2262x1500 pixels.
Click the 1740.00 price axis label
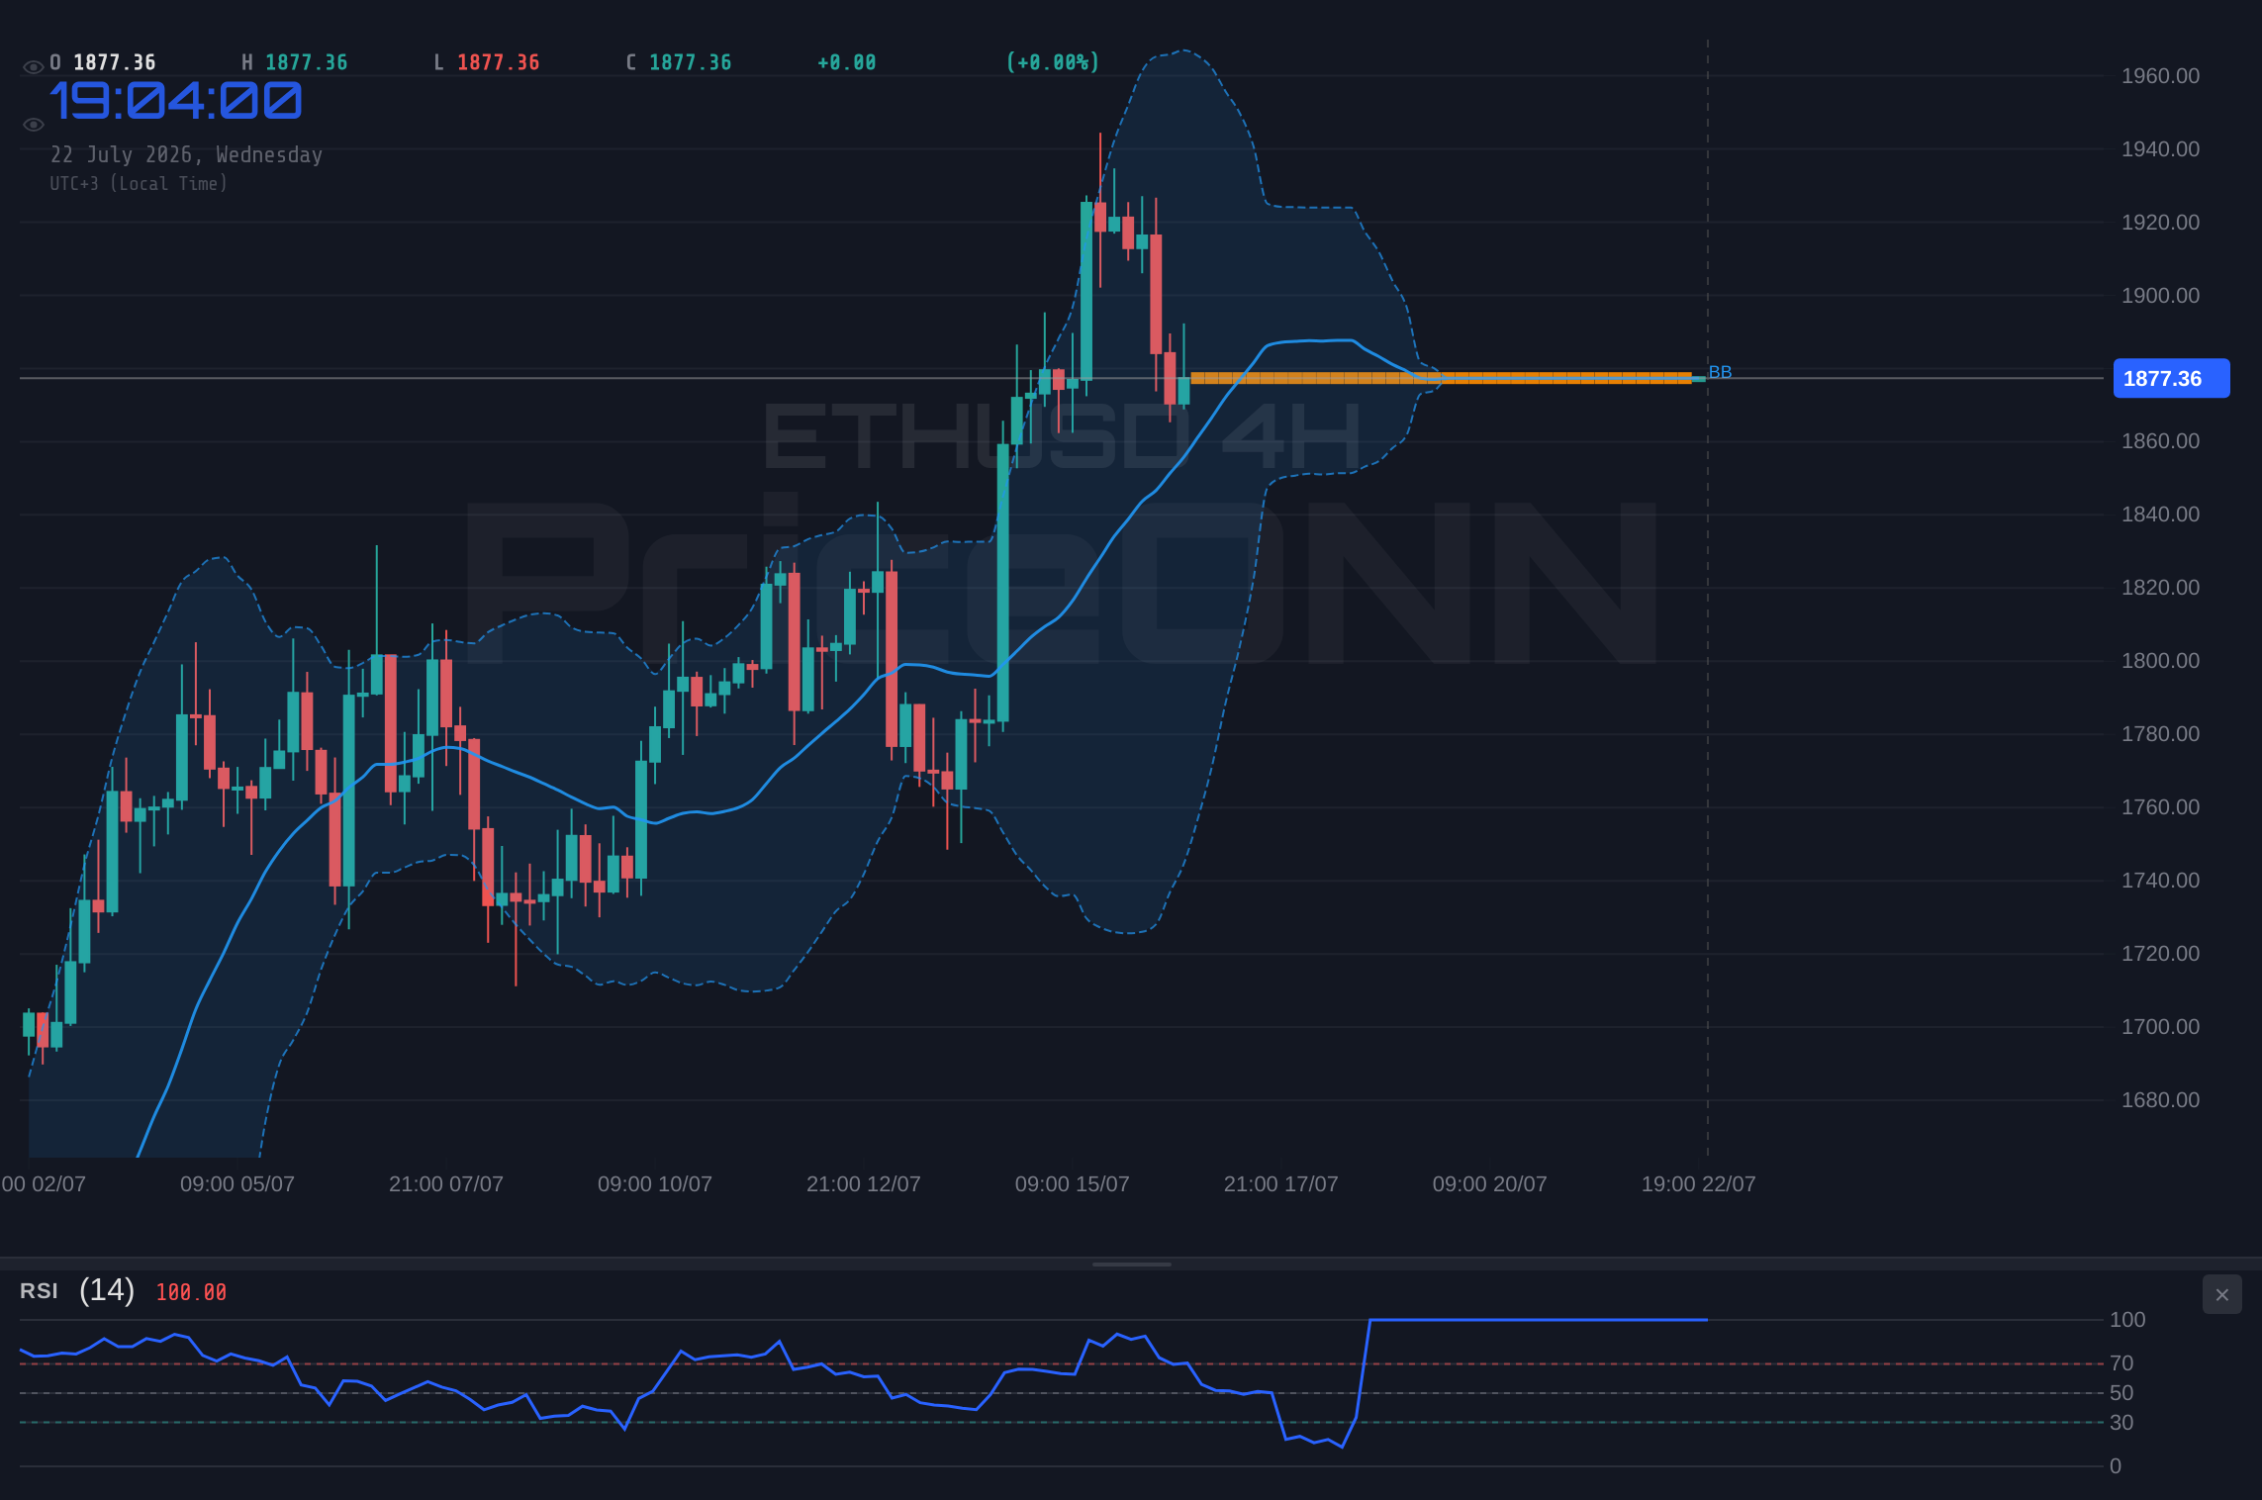tap(2160, 881)
